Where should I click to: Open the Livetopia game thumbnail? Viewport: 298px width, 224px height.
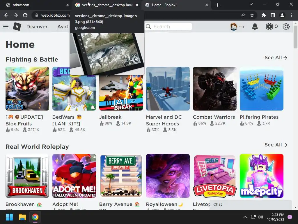(x=214, y=176)
